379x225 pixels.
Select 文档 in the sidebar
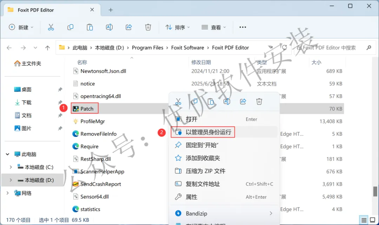23,115
